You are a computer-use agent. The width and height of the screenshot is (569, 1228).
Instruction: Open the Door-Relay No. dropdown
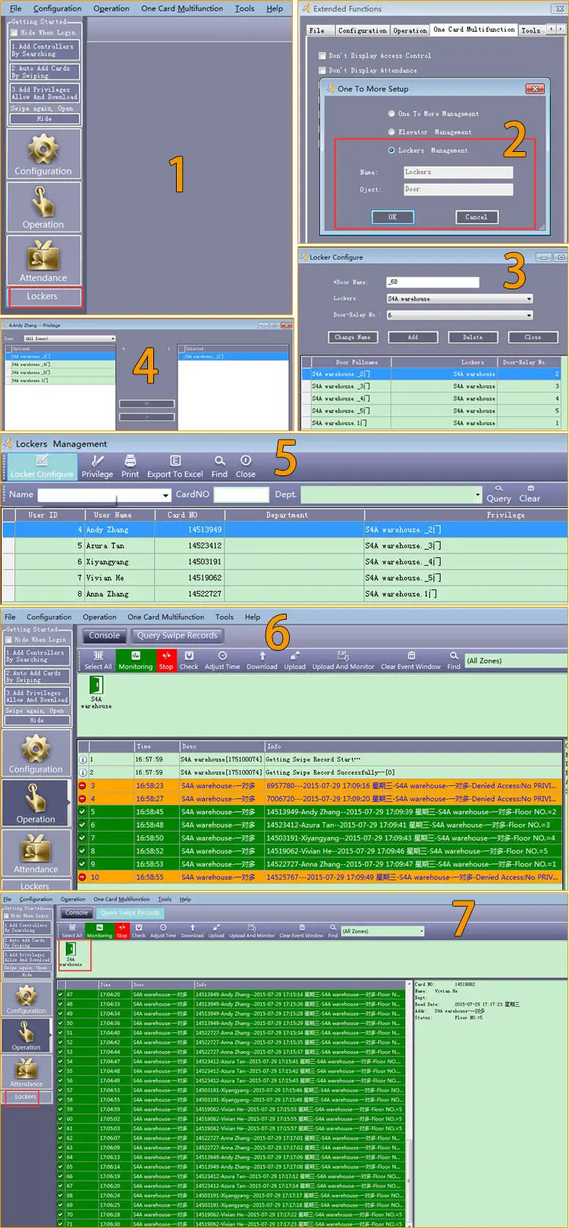point(529,315)
